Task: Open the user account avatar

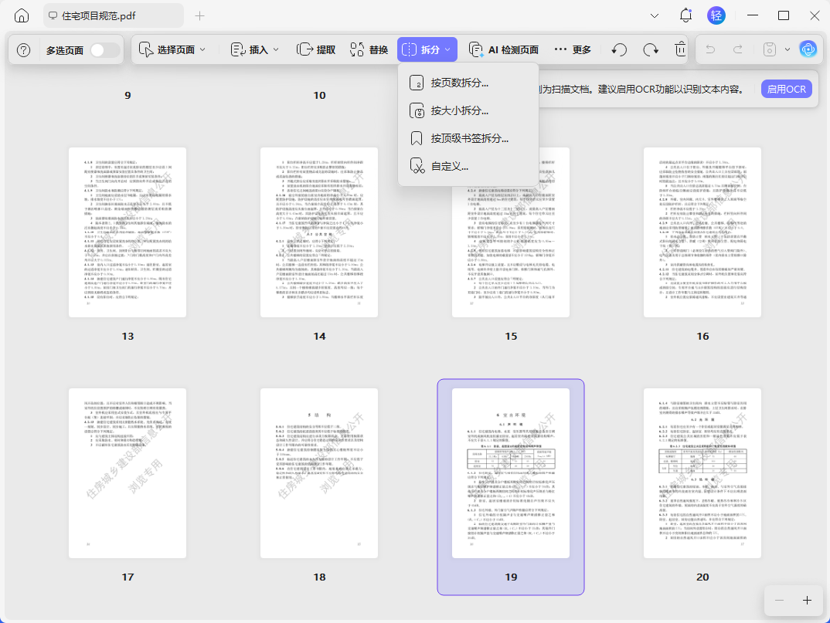Action: [716, 16]
